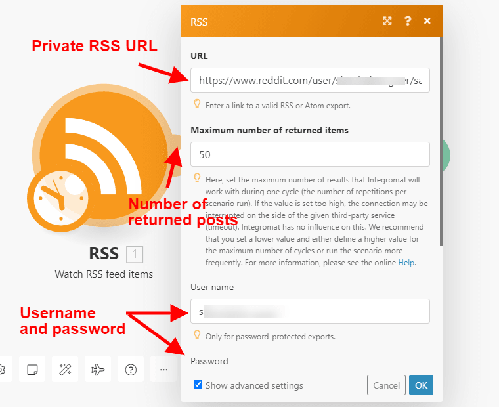This screenshot has height=407, width=499.
Task: Open help from the RSS dialog header
Action: (408, 21)
